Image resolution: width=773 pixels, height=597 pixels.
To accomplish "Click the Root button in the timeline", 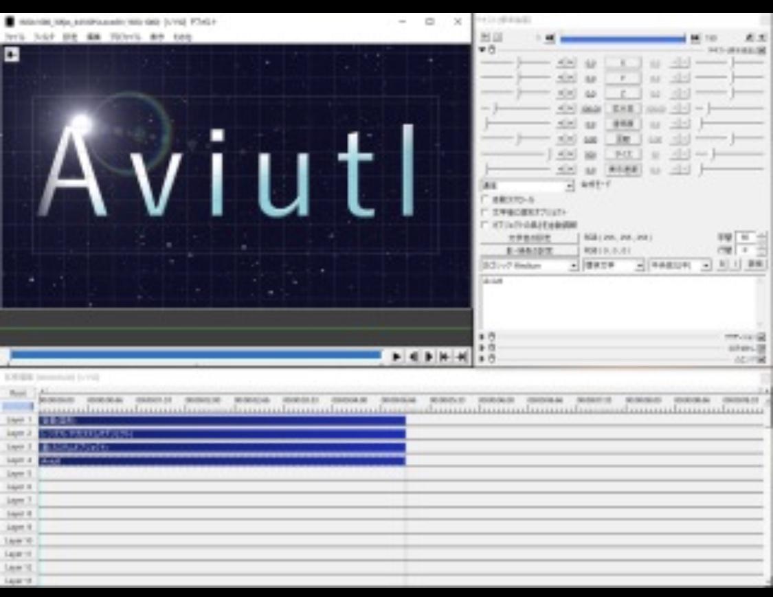I will pyautogui.click(x=19, y=393).
